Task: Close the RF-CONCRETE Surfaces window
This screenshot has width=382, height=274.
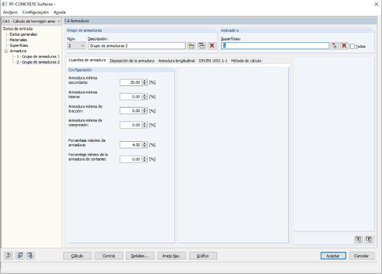Action: pyautogui.click(x=376, y=4)
